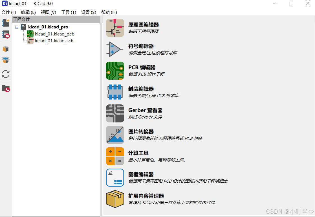315x217 pixels.
Task: Open the 帮助 (H) menu
Action: (x=109, y=12)
